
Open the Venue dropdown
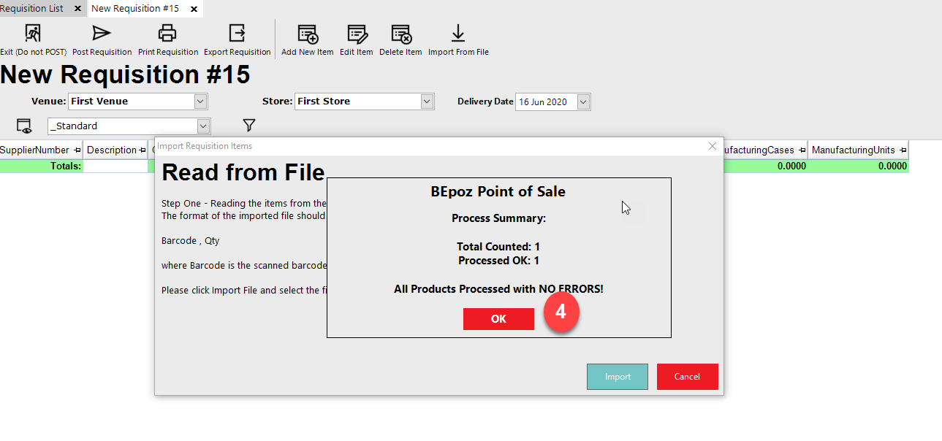(x=200, y=101)
